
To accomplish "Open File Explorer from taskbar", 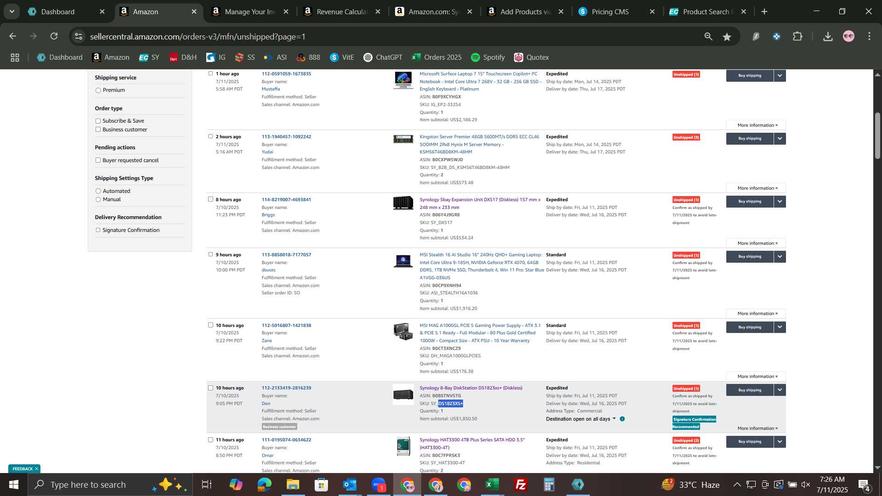I will pos(293,485).
